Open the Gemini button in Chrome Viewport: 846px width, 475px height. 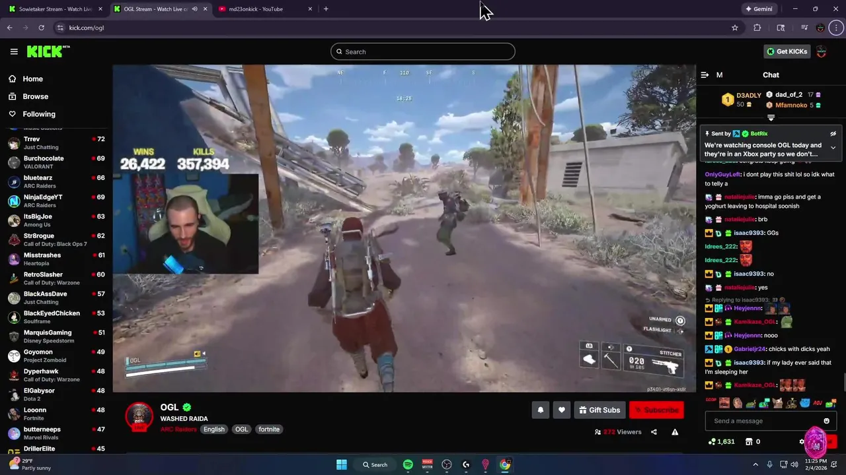(x=759, y=9)
